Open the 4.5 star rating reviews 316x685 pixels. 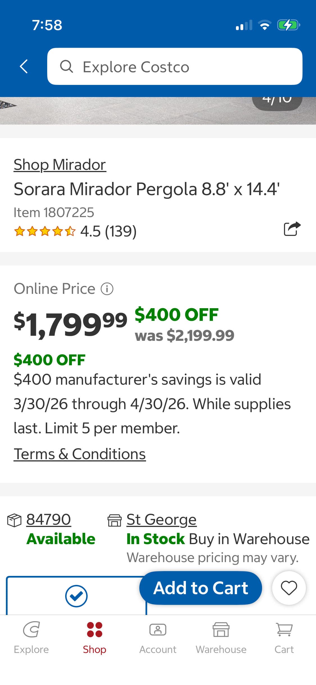point(75,231)
